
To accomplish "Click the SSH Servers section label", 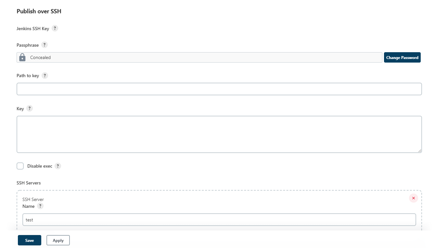I will [x=29, y=183].
